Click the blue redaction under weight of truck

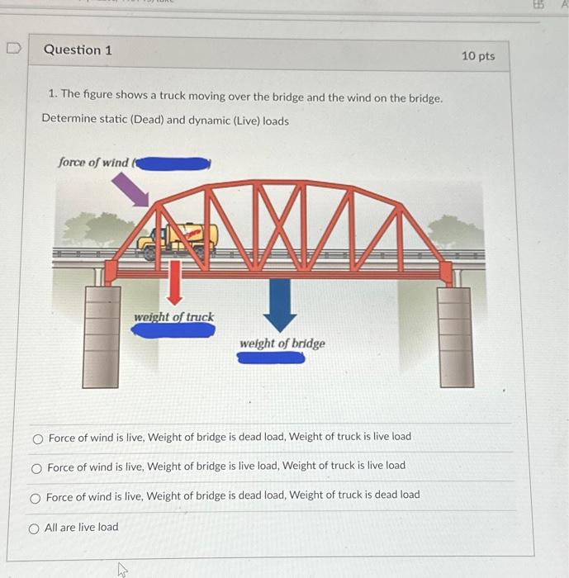(x=173, y=330)
